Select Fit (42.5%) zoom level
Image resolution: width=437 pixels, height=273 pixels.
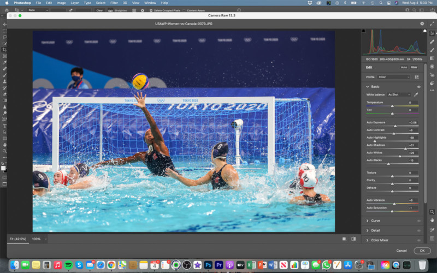point(18,239)
